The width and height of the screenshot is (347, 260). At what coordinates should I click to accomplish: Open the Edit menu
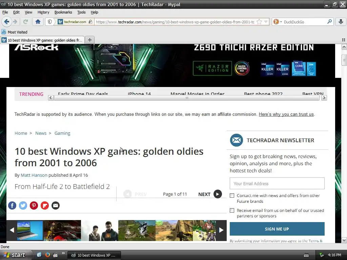click(x=16, y=12)
